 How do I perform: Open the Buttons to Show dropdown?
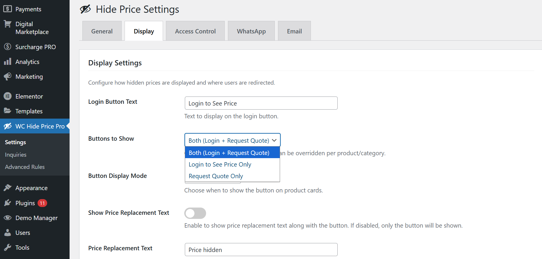(x=232, y=140)
